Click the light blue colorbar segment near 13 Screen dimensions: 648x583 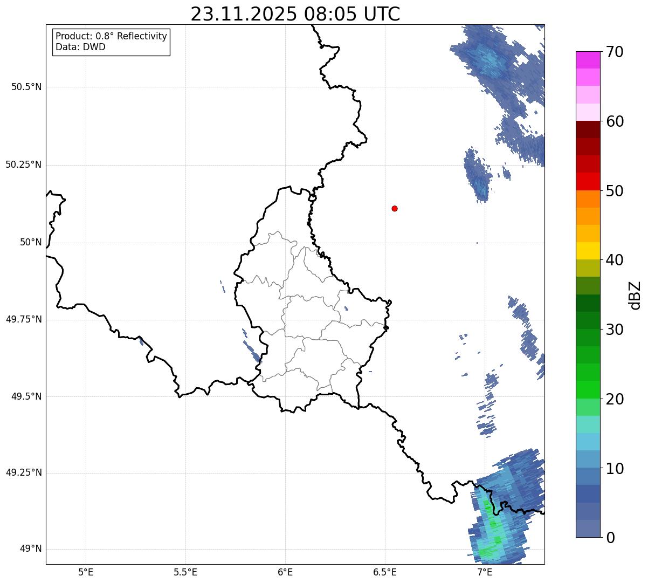588,442
